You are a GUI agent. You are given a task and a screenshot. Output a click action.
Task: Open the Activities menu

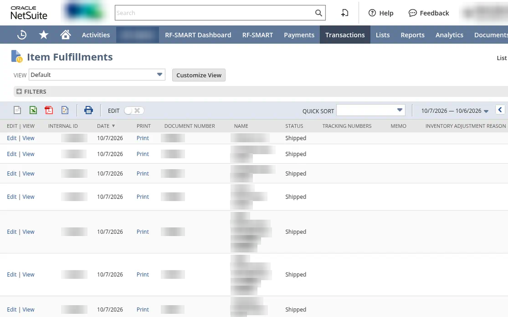pos(96,35)
